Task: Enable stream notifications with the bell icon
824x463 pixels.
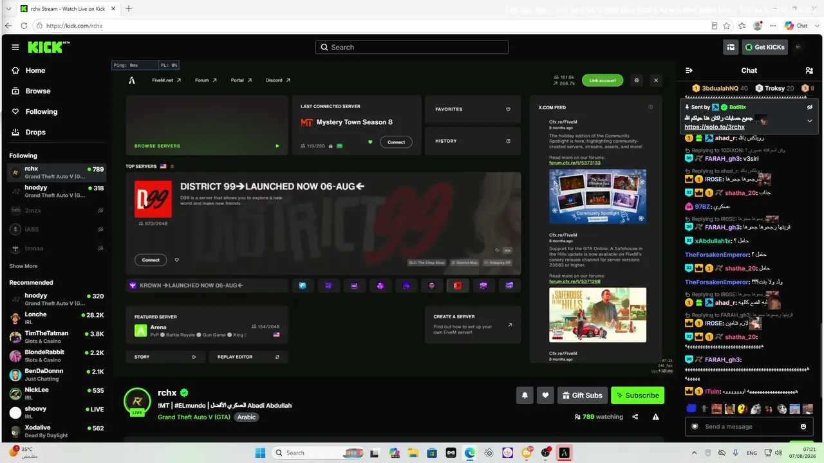Action: (525, 395)
